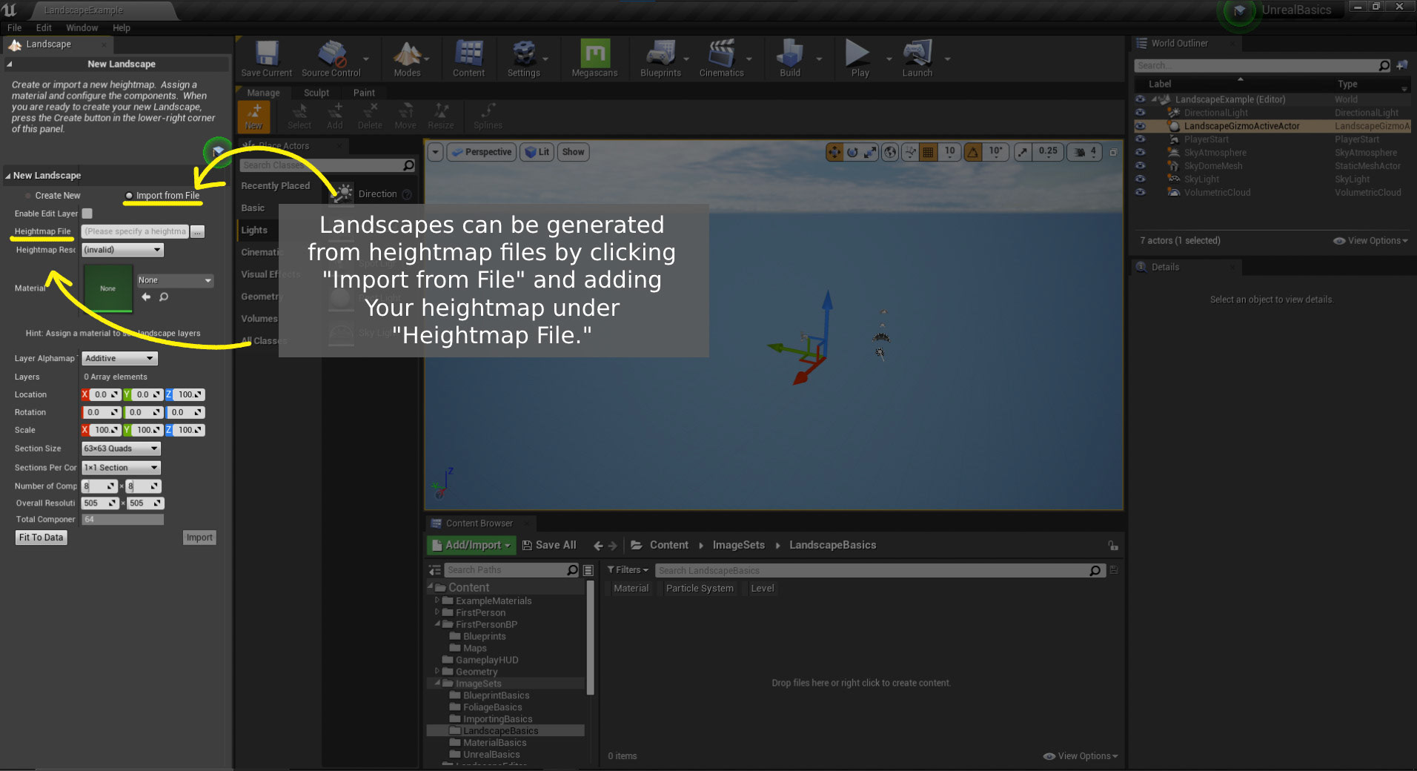Select Import from File radio button

(129, 196)
